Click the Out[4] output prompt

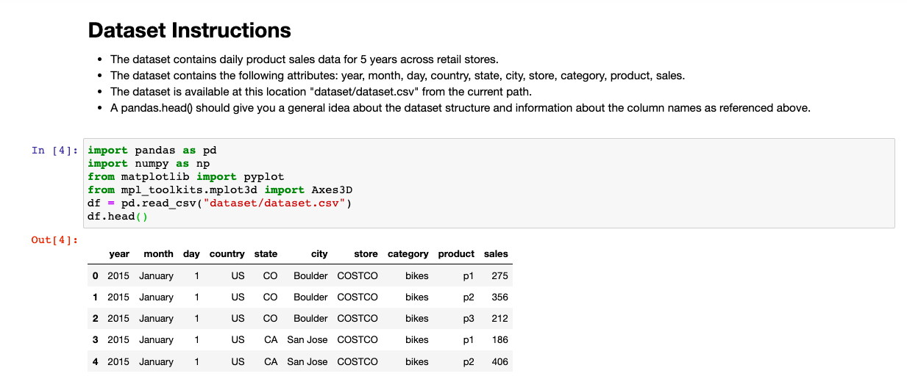click(x=54, y=239)
